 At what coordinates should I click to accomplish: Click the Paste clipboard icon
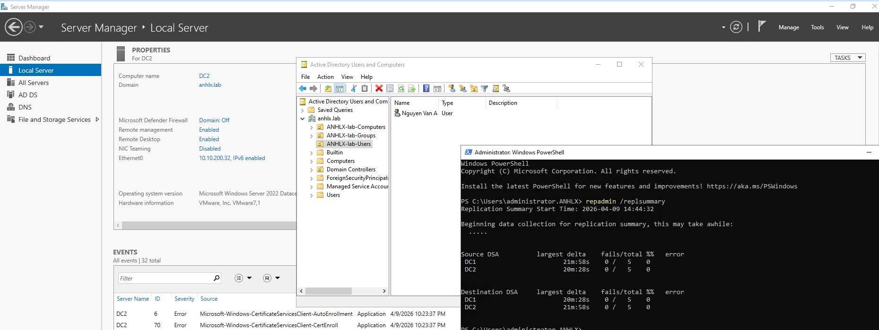pos(365,88)
